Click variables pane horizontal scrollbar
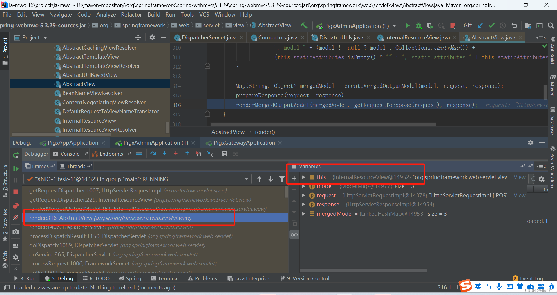The image size is (557, 295). (364, 271)
